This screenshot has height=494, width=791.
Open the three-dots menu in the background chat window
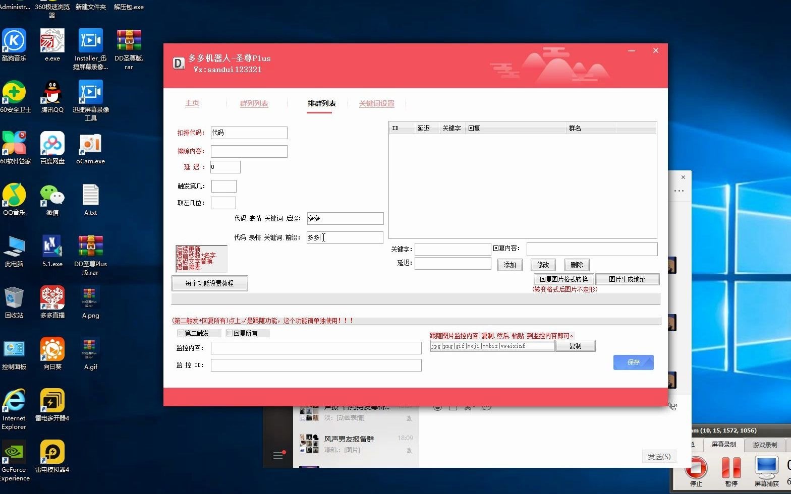coord(679,191)
